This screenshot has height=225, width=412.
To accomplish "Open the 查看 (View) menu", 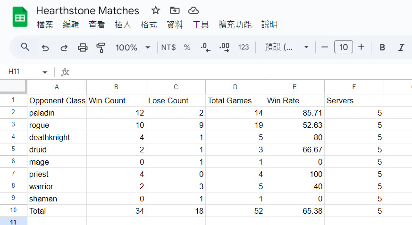I will 97,25.
